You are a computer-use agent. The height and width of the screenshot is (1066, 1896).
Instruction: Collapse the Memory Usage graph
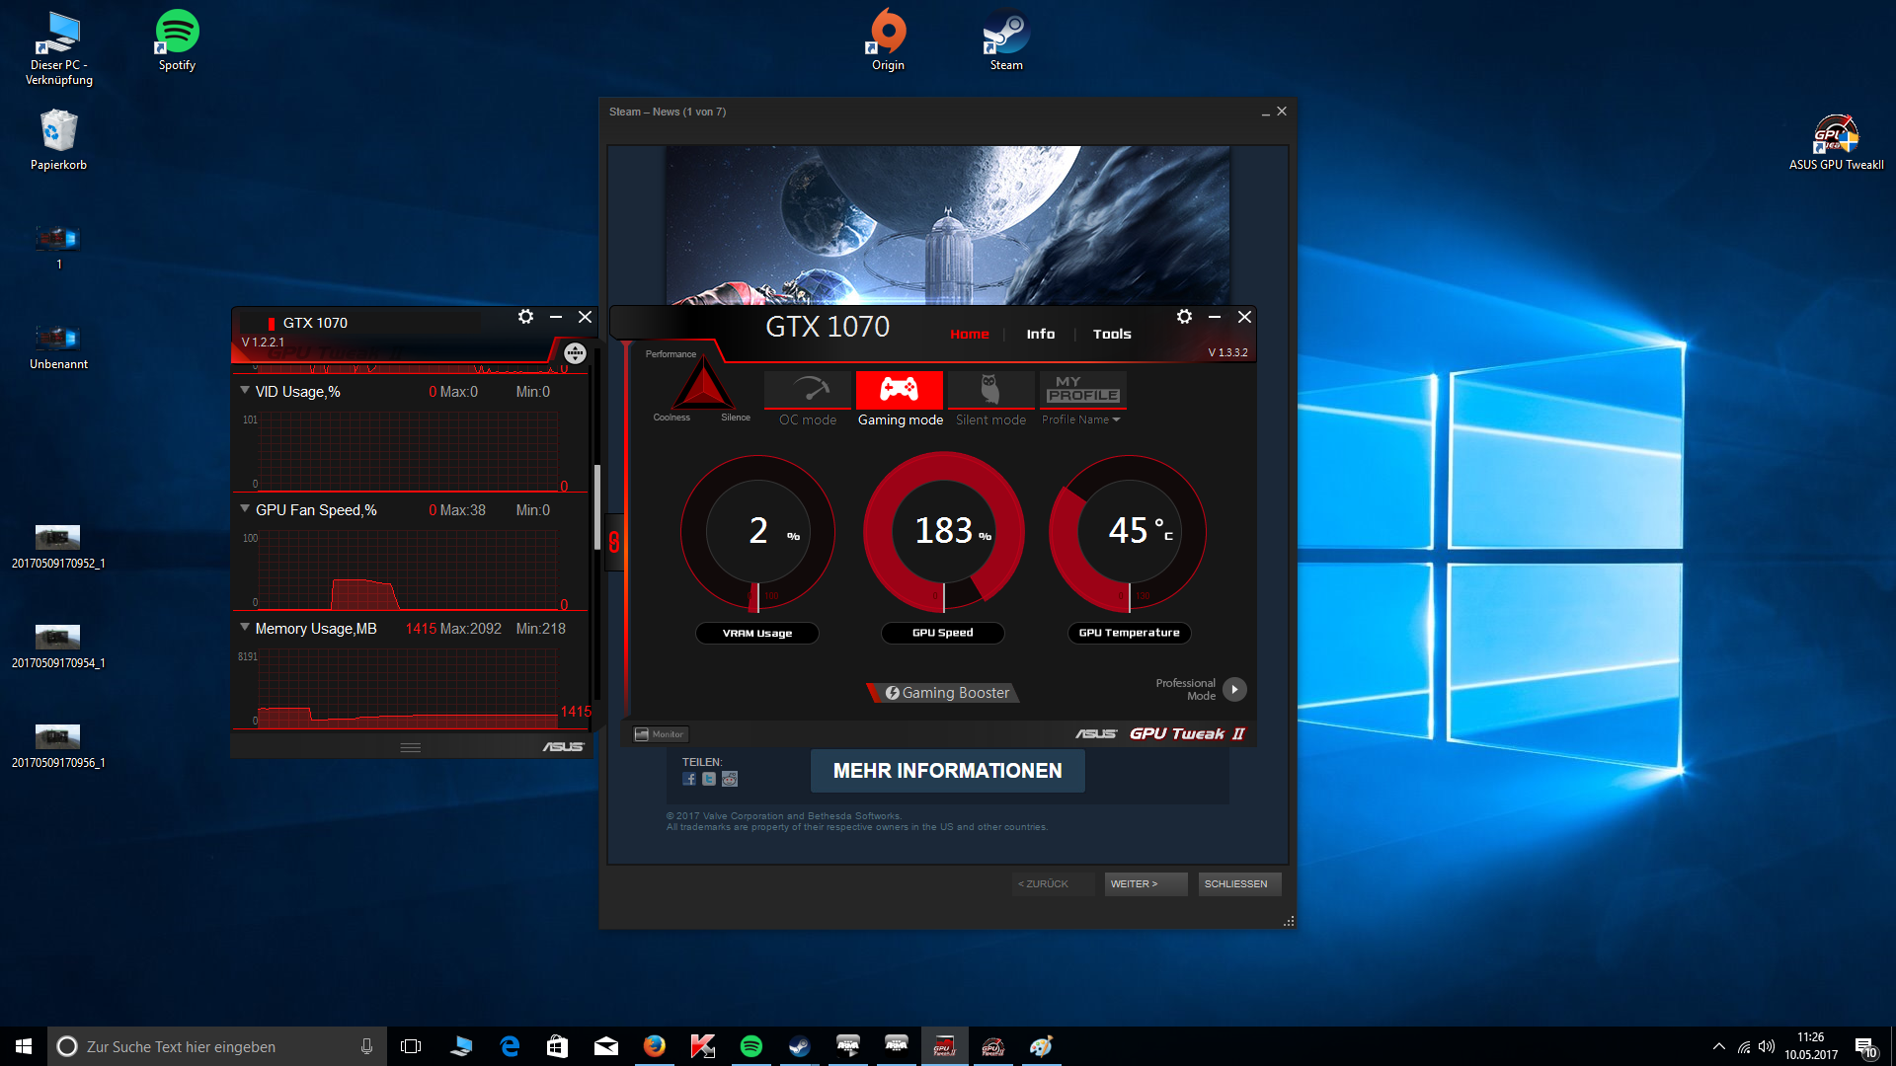pyautogui.click(x=245, y=628)
